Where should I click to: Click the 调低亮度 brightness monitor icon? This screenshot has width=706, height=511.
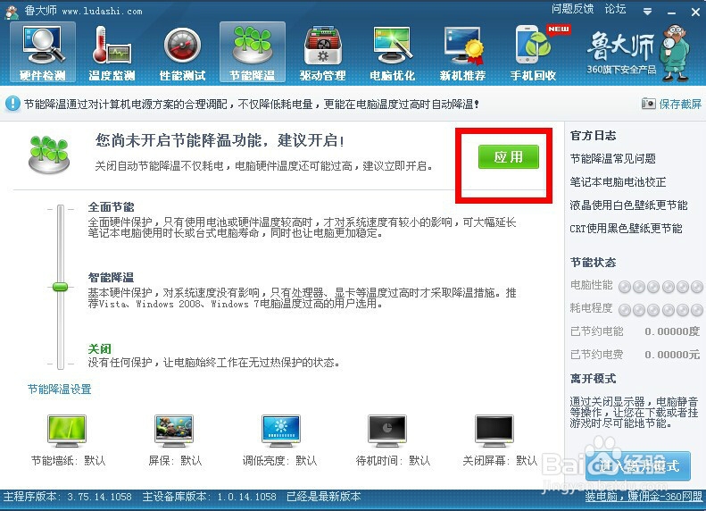click(x=281, y=431)
